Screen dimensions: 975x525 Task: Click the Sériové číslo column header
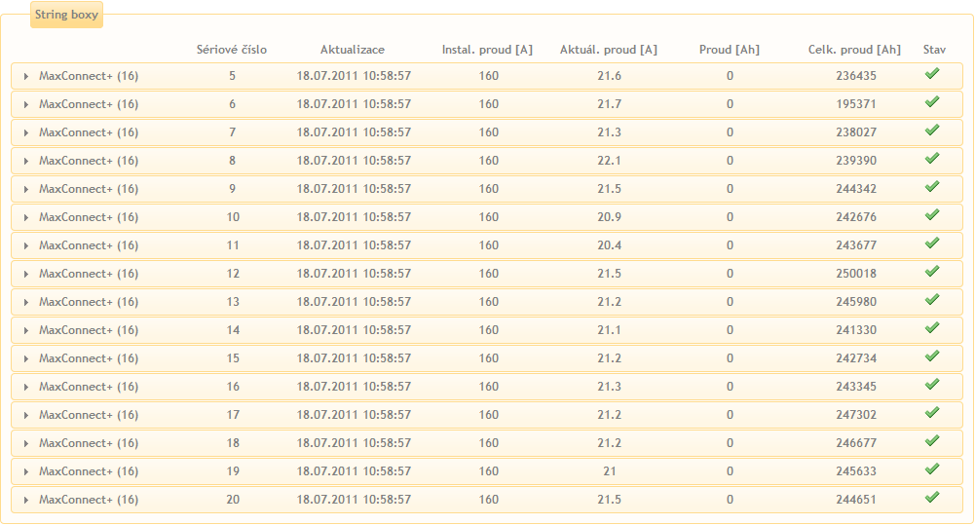point(232,50)
